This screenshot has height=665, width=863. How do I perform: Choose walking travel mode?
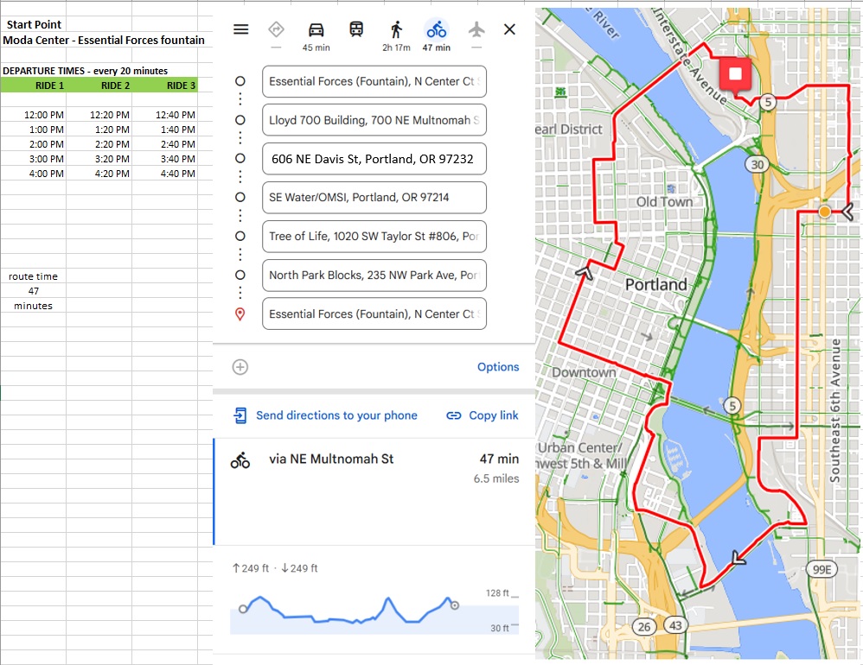(396, 29)
